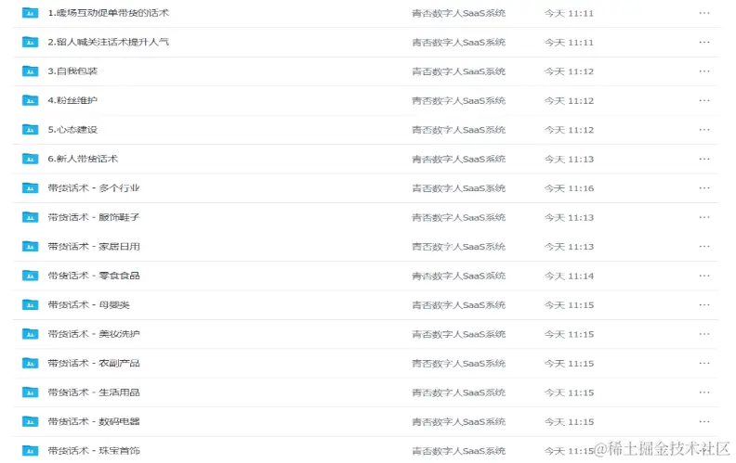Select text 带货话术 - 生活用品

tap(94, 392)
